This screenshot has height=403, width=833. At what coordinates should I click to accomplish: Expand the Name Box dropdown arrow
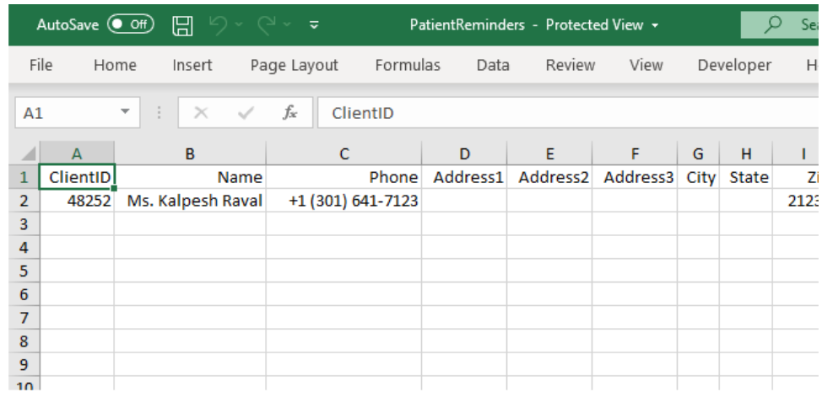pos(125,112)
